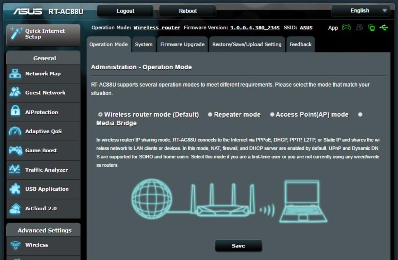Click the Guest Network people icon
398x260 pixels.
coord(15,92)
